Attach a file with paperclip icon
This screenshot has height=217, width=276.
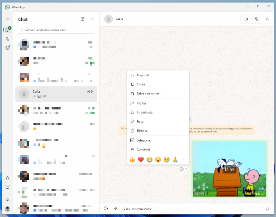115,208
